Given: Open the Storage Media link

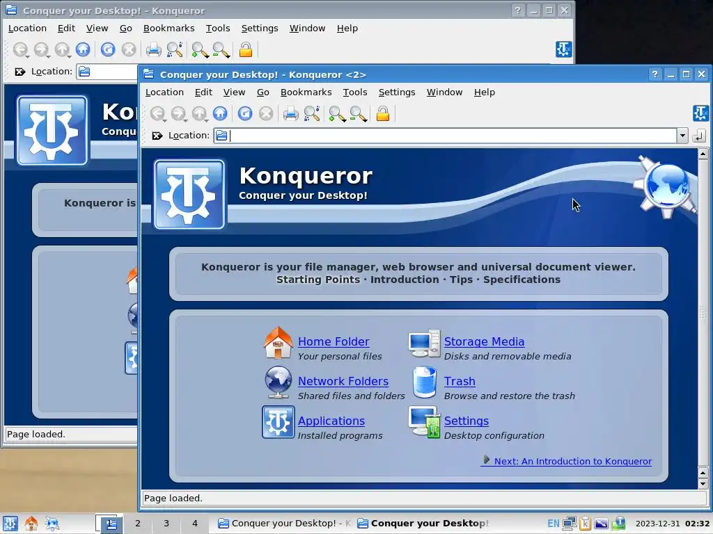Looking at the screenshot, I should click(485, 341).
